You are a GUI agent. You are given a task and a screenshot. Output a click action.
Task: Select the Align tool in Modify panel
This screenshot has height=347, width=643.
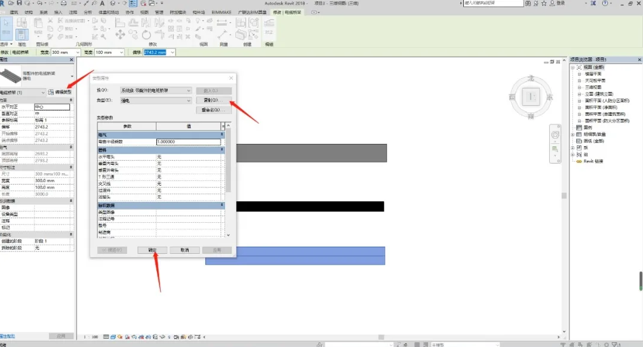(120, 22)
